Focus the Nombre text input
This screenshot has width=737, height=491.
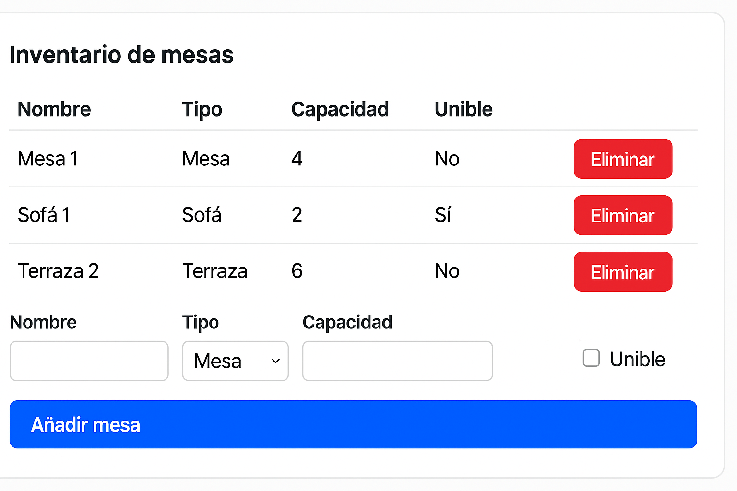89,361
